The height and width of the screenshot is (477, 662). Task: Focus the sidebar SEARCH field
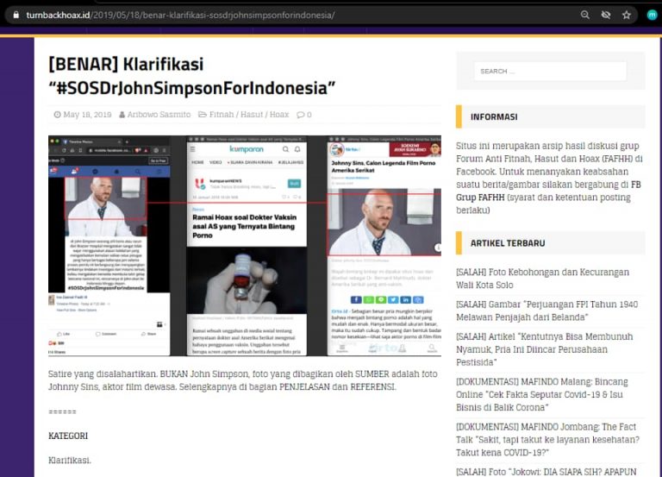pyautogui.click(x=550, y=71)
